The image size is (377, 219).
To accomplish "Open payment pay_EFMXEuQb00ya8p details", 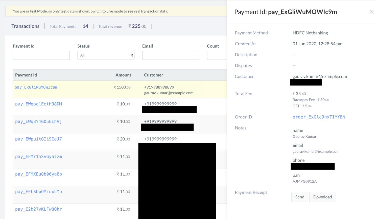I will click(x=38, y=174).
